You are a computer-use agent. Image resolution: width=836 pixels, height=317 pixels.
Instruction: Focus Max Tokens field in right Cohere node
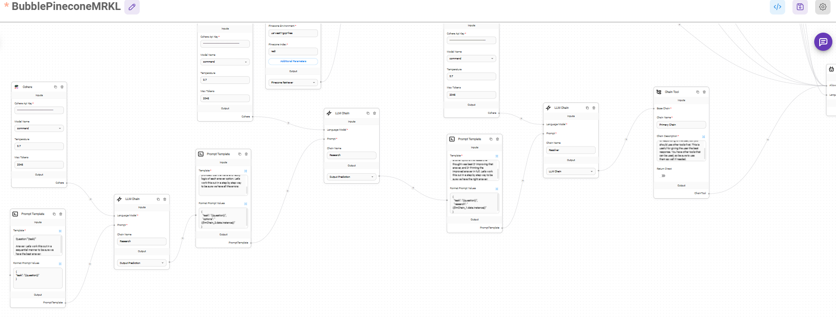[471, 95]
